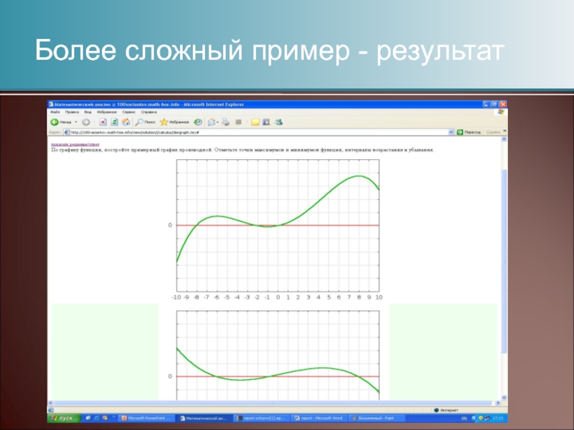This screenshot has width=574, height=430.
Task: Click the horizontal scrollbar left arrow
Action: pos(50,403)
